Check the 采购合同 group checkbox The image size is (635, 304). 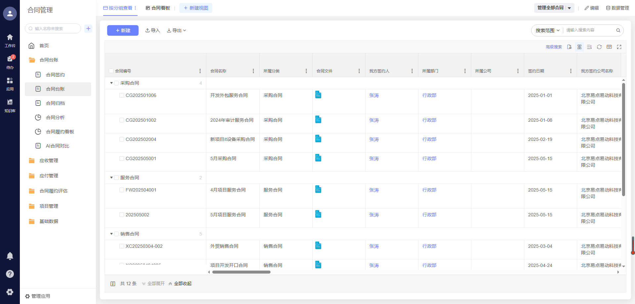tap(116, 83)
